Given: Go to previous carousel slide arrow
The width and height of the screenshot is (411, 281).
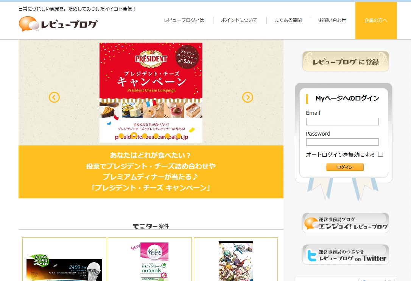Looking at the screenshot, I should click(54, 97).
